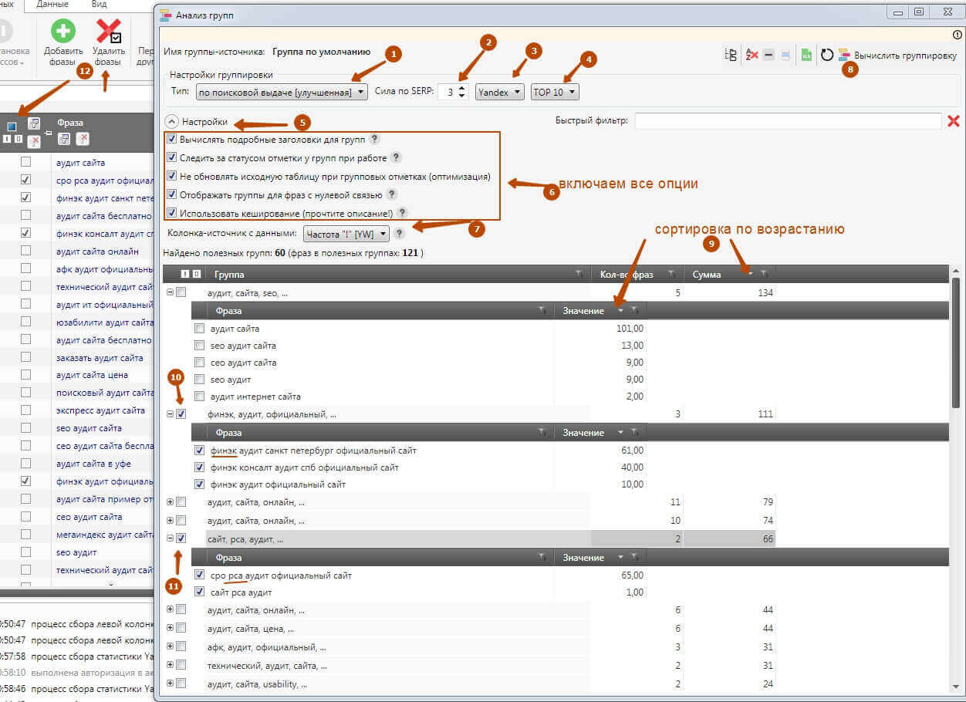
Task: Click Вычислить группировку button
Action: (897, 56)
